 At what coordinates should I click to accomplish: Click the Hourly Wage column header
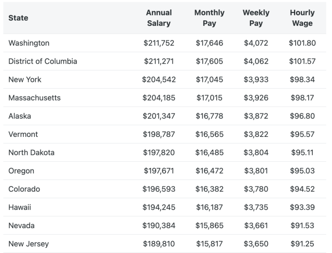tap(302, 18)
